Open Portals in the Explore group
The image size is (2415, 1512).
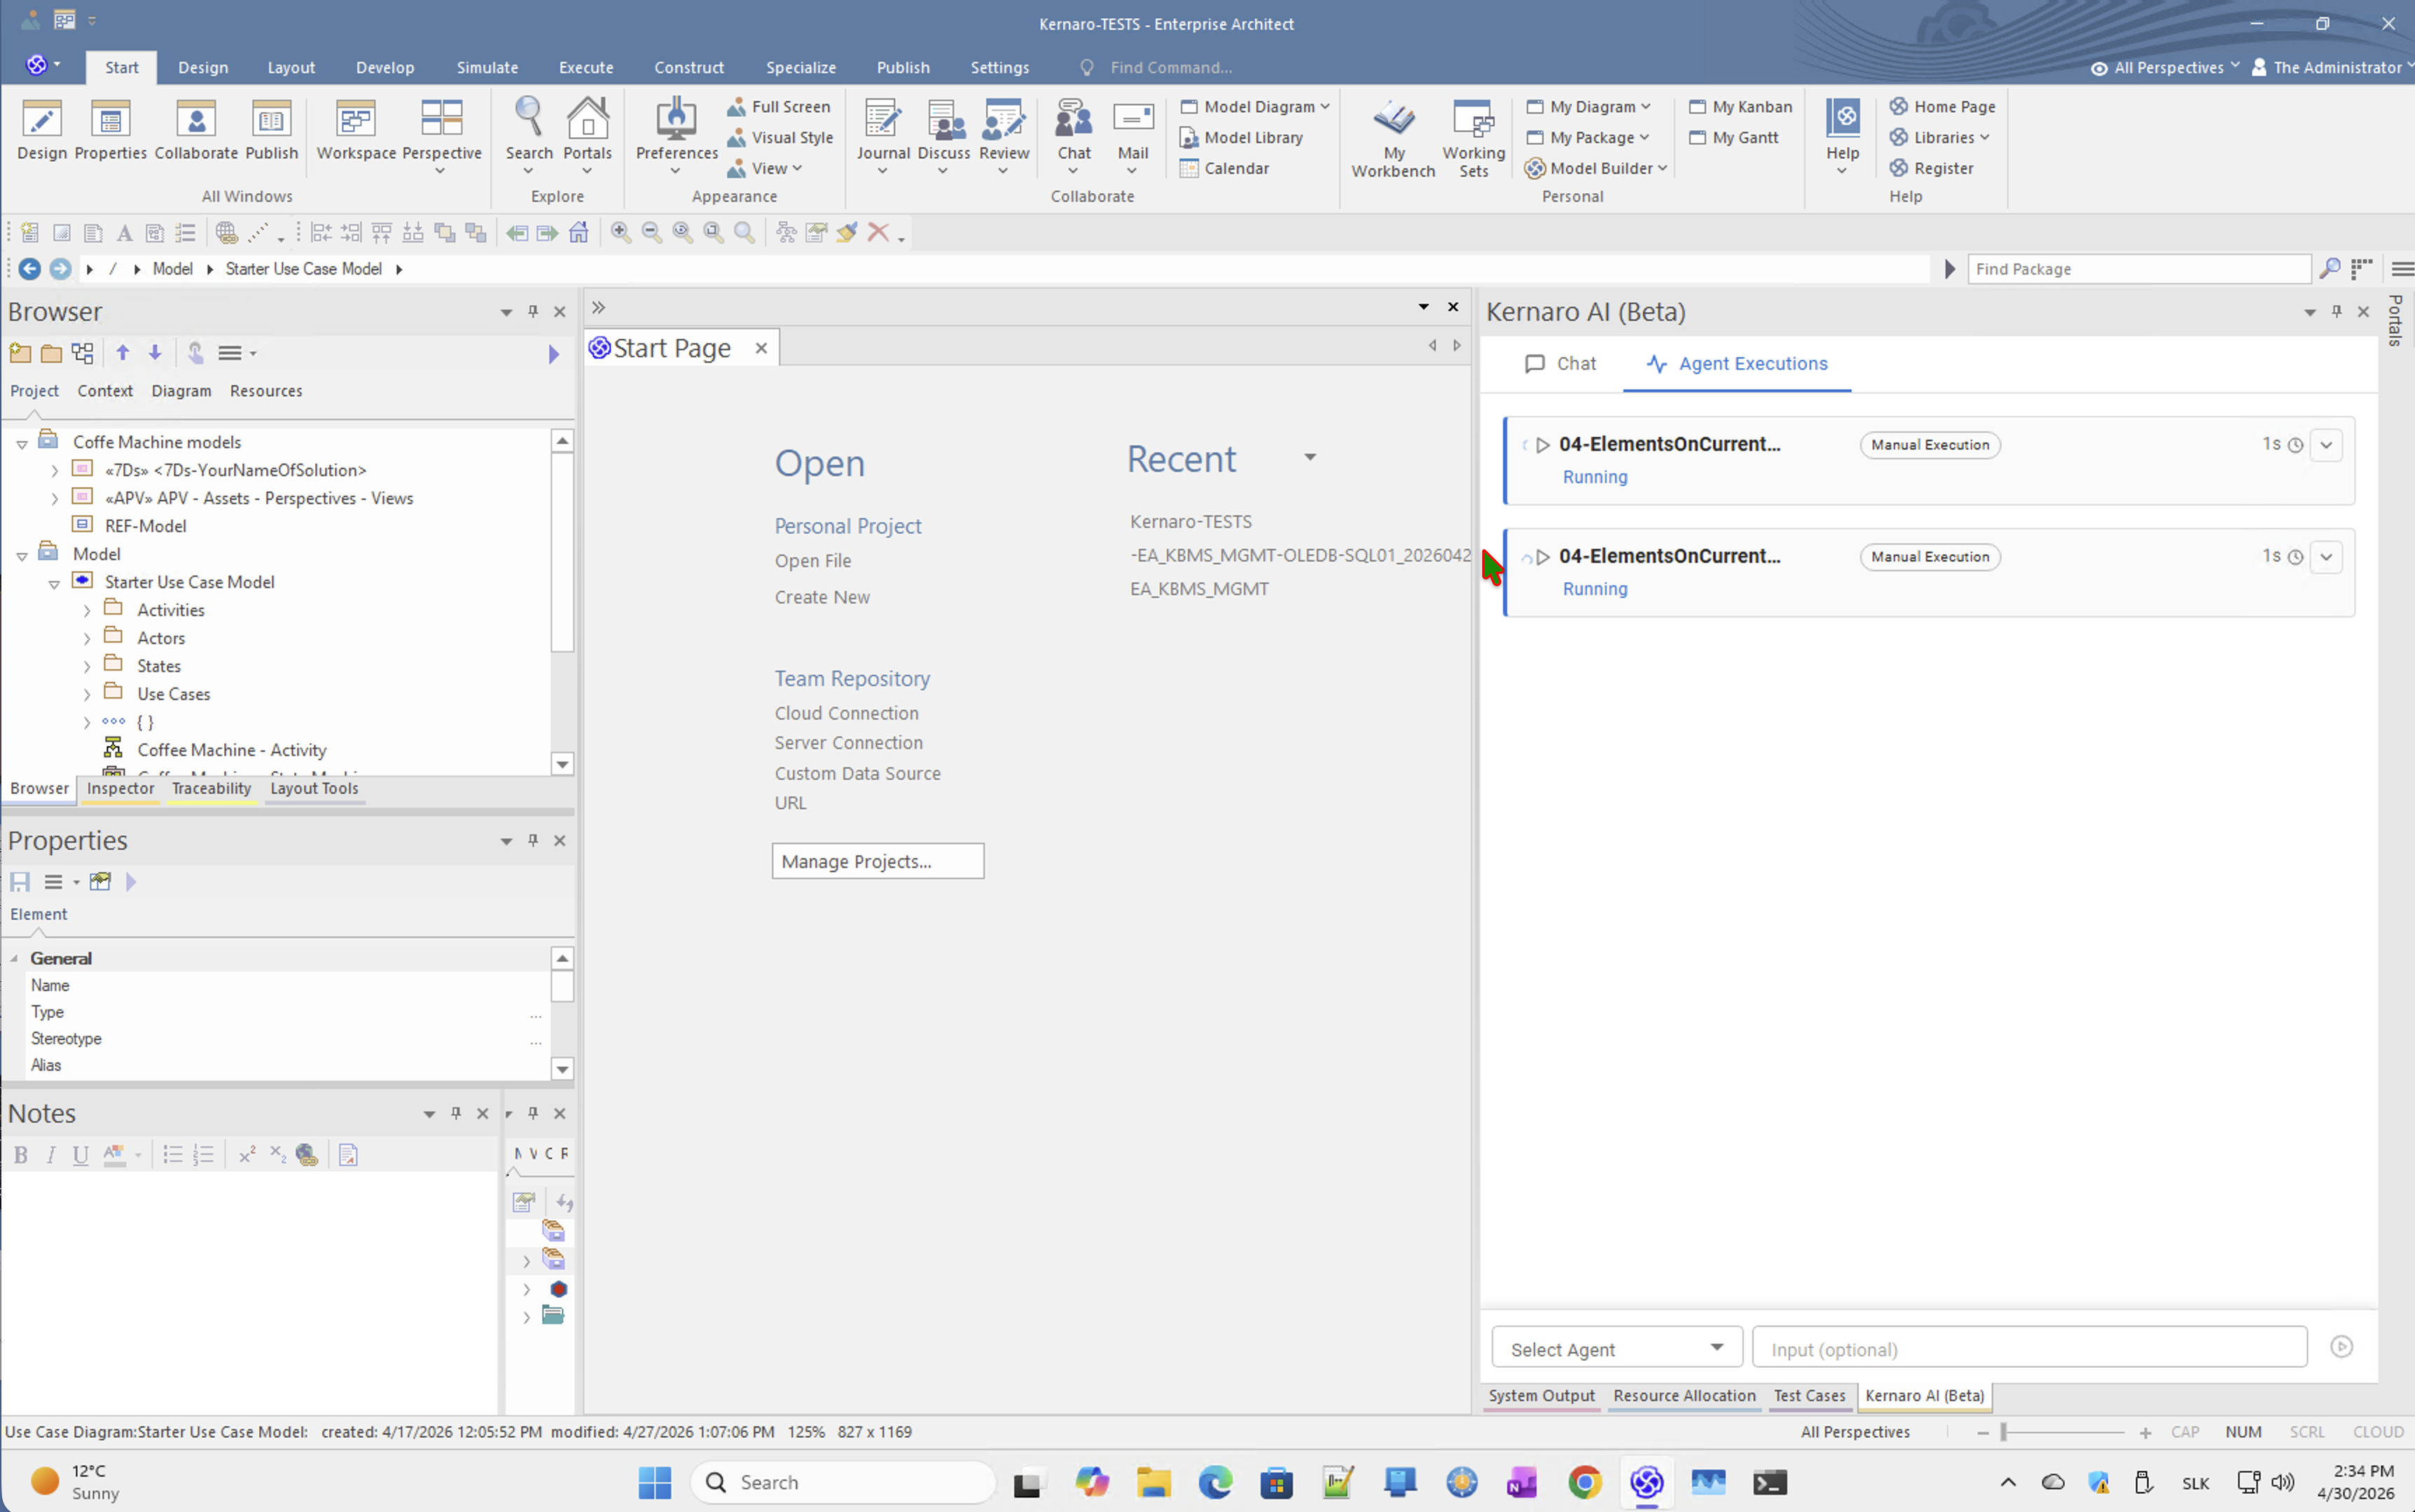(587, 136)
